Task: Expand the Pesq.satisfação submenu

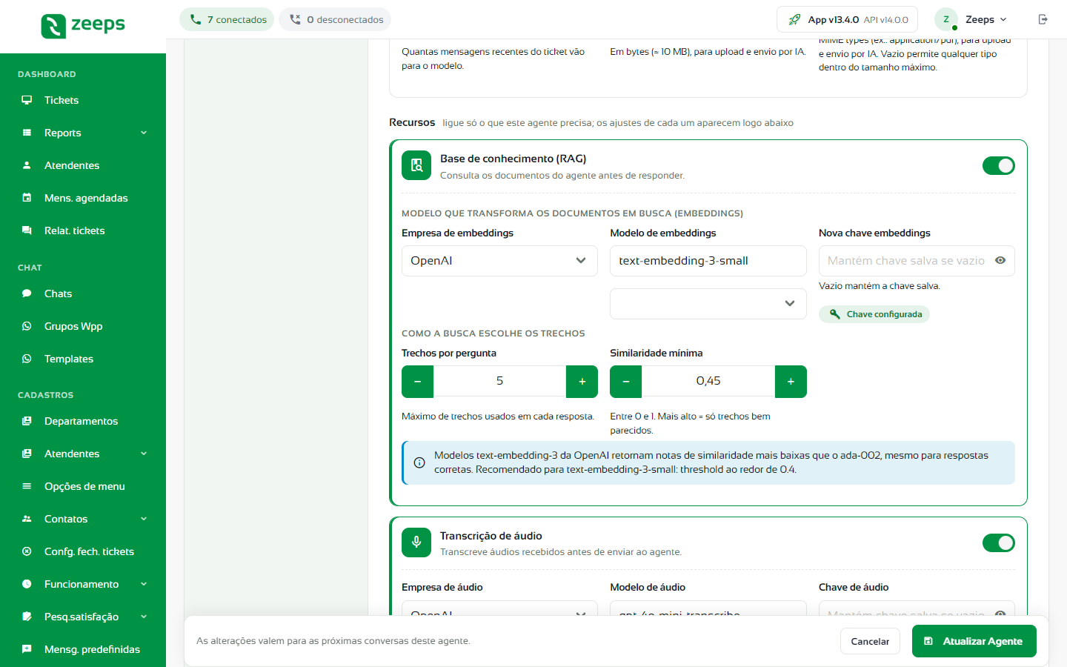Action: tap(144, 617)
